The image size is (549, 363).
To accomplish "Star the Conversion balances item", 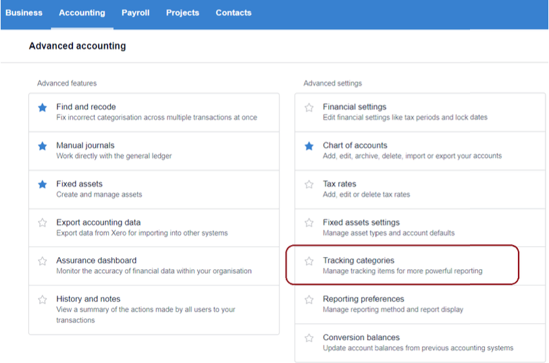I will coord(309,338).
